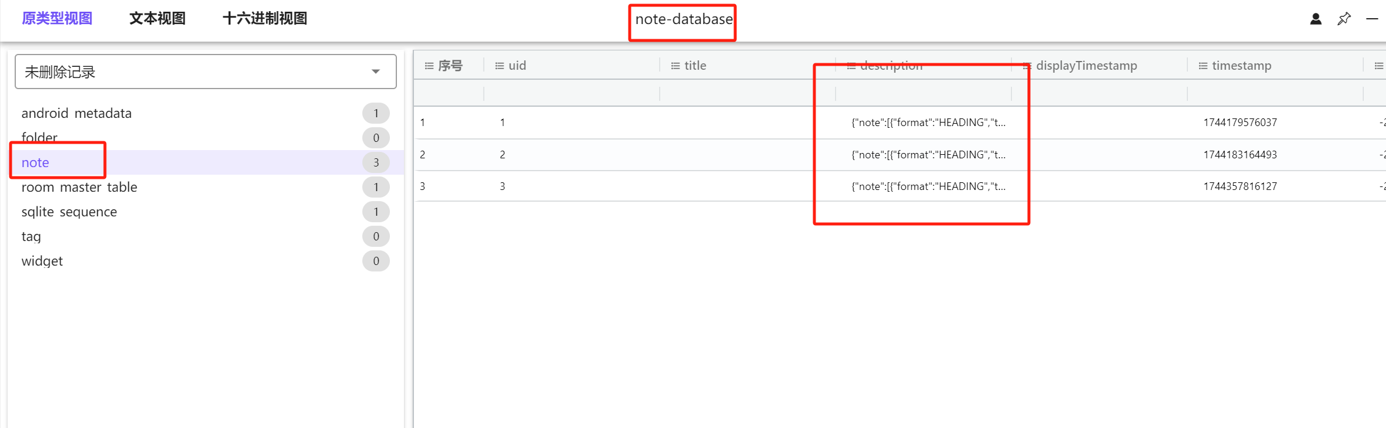Click the title column menu icon
The width and height of the screenshot is (1386, 428).
675,66
